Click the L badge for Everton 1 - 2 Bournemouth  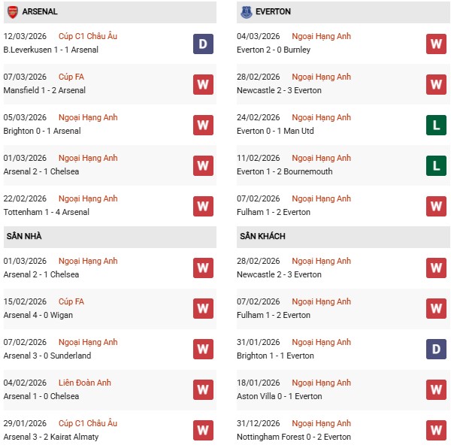coord(436,165)
